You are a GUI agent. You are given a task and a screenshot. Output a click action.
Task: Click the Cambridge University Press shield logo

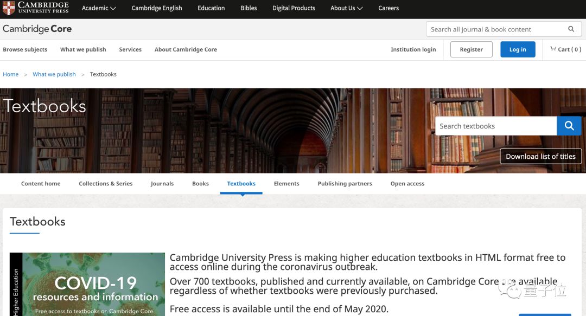click(9, 8)
